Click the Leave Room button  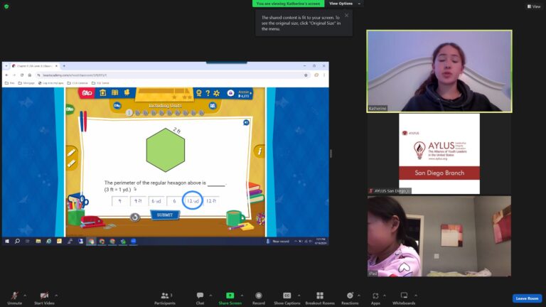click(x=528, y=298)
